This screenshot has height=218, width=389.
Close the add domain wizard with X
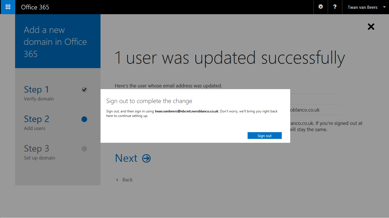coord(371,27)
